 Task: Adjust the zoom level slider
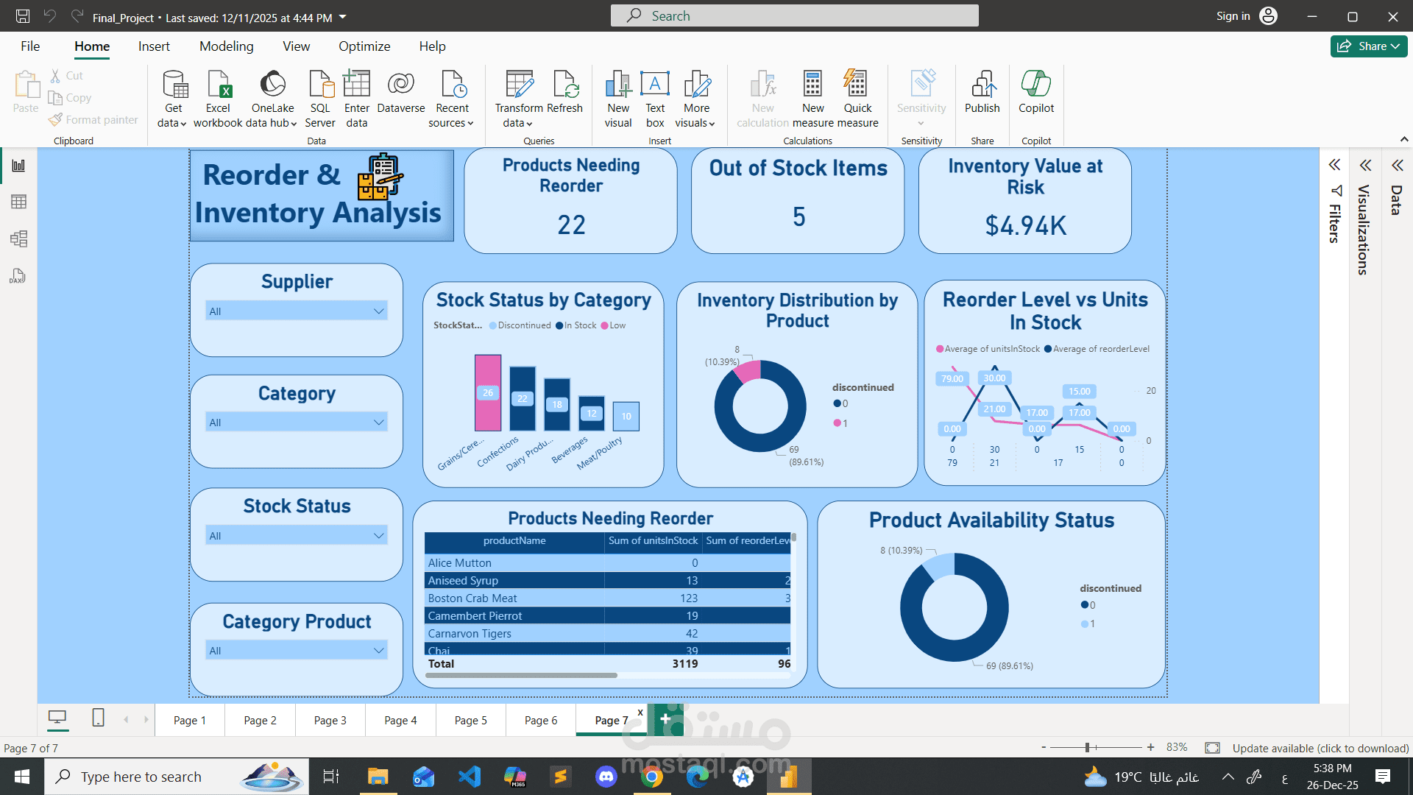click(x=1087, y=748)
